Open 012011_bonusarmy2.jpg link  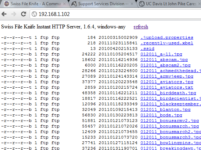pos(170,121)
